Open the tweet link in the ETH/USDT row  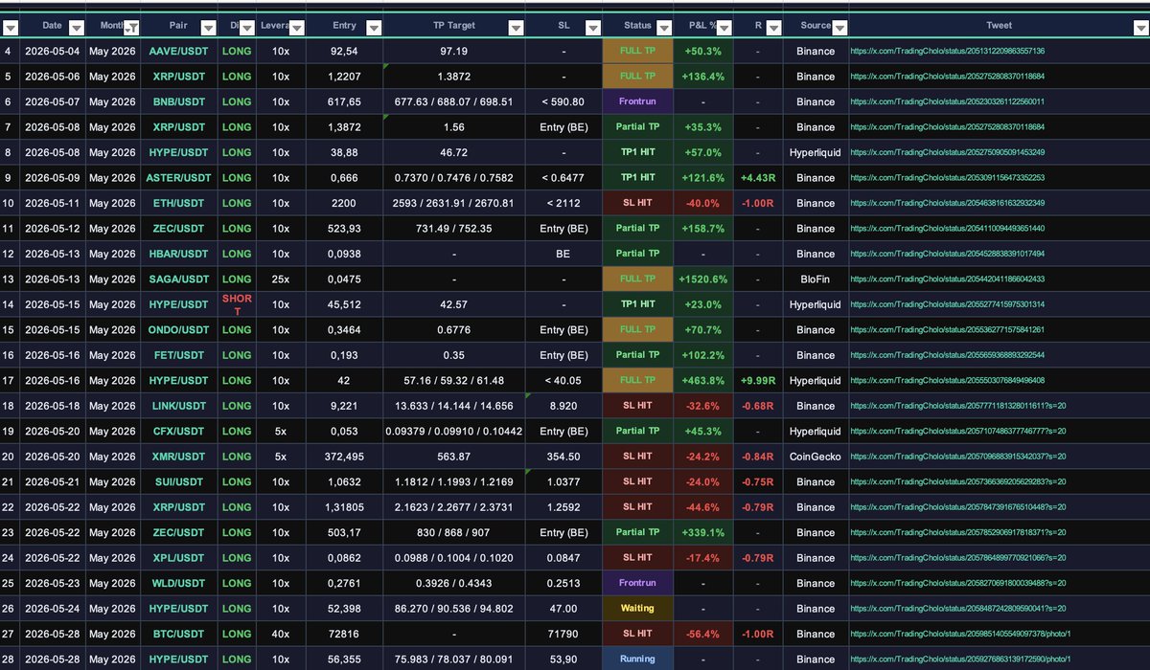[947, 203]
